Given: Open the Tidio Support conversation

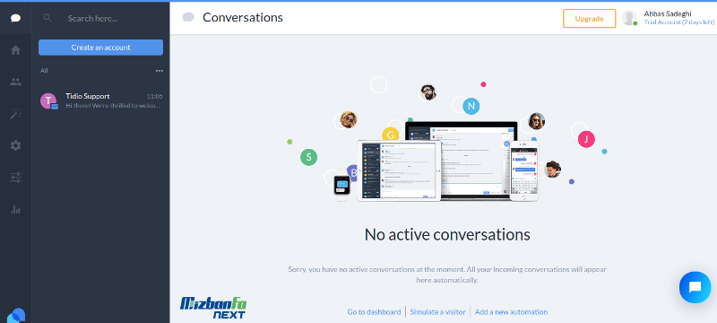Looking at the screenshot, I should (100, 100).
